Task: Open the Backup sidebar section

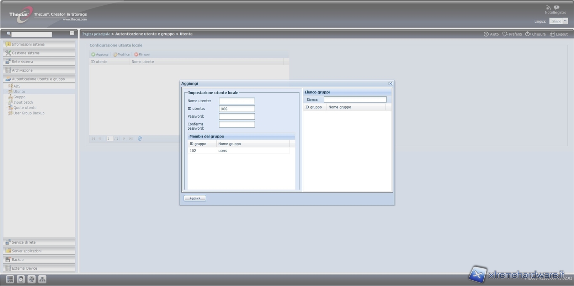Action: pos(39,260)
